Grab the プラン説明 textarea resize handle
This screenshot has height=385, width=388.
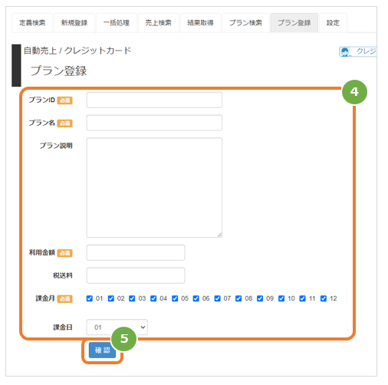pyautogui.click(x=220, y=235)
